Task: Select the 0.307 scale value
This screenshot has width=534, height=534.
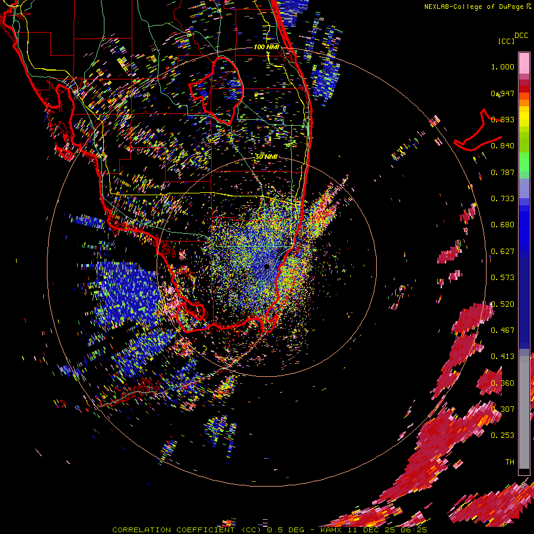Action: 503,409
